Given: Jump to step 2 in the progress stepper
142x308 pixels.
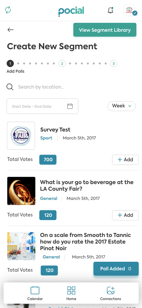Looking at the screenshot, I should (62, 63).
